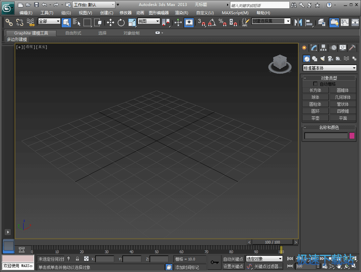Select the Lights category icon
361x272 pixels.
point(323,59)
